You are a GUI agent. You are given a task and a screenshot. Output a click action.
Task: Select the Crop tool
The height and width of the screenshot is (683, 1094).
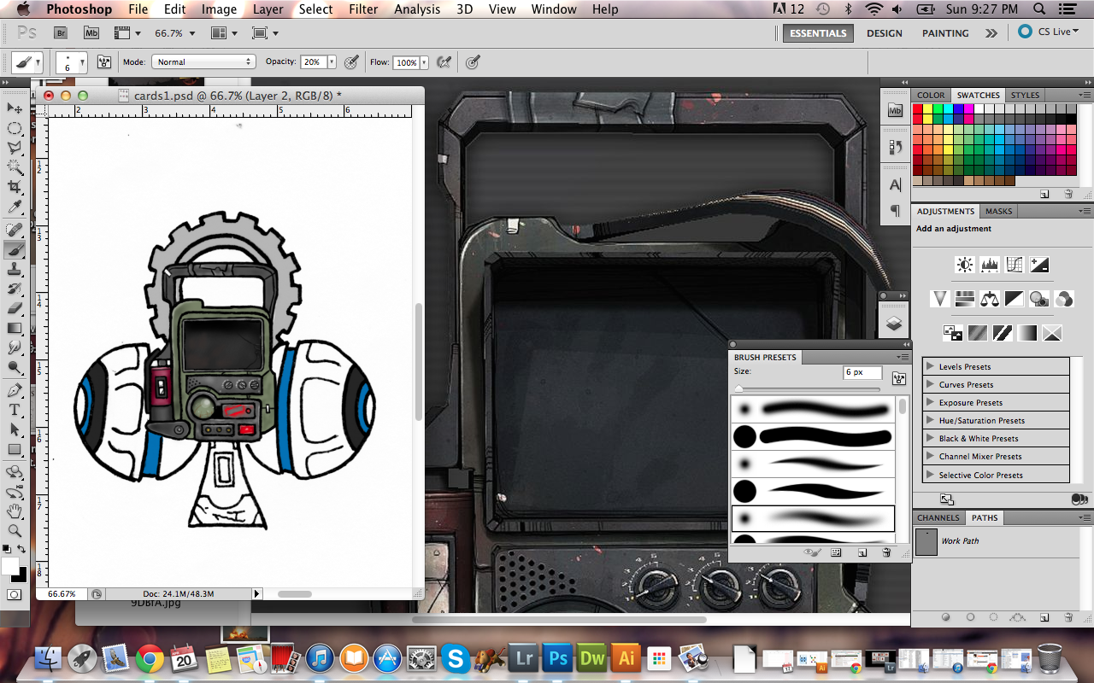tap(15, 187)
